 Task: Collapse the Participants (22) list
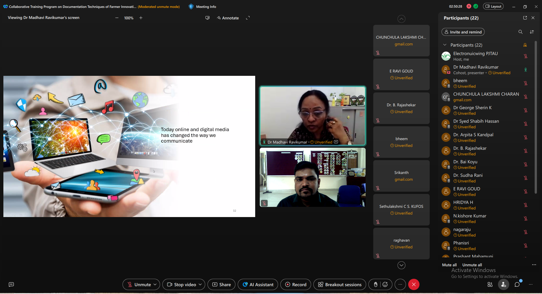coord(445,45)
